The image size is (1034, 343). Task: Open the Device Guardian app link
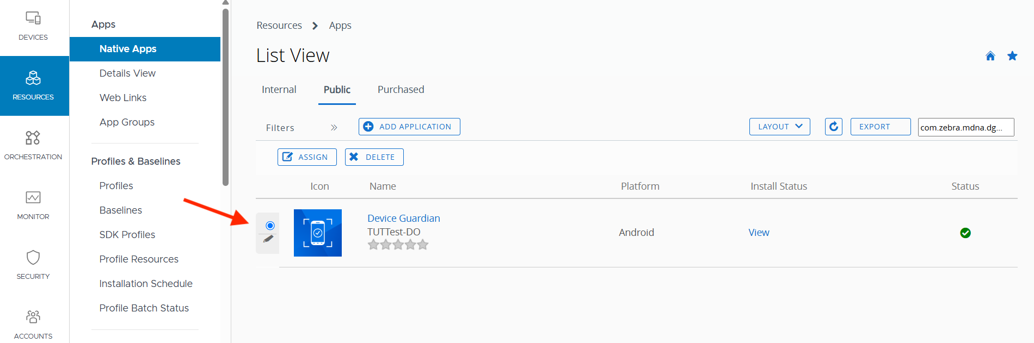[403, 218]
